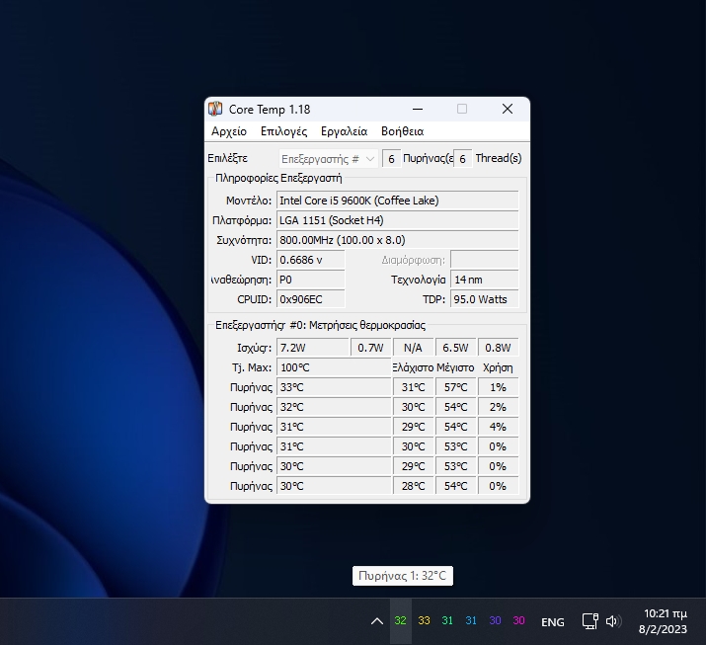This screenshot has width=706, height=645.
Task: Click the yellow 33 core temperature tray icon
Action: pos(424,621)
